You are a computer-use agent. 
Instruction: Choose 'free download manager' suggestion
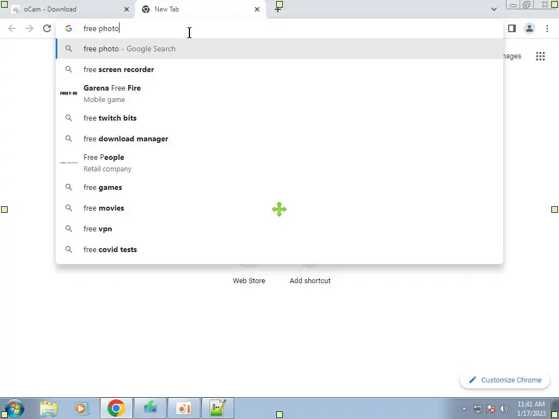point(279,139)
